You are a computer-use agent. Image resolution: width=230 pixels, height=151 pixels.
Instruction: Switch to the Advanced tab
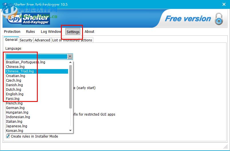pyautogui.click(x=42, y=40)
